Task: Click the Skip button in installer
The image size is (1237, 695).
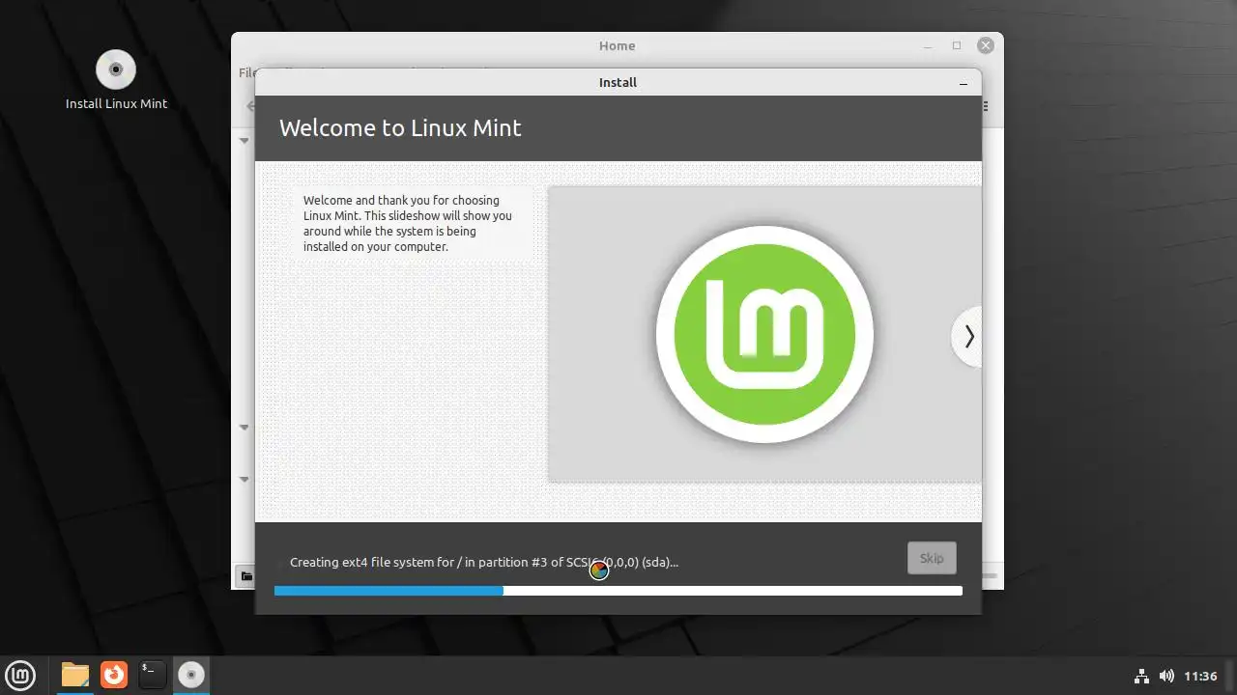Action: (x=932, y=558)
